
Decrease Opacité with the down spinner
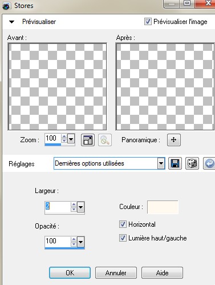point(74,244)
